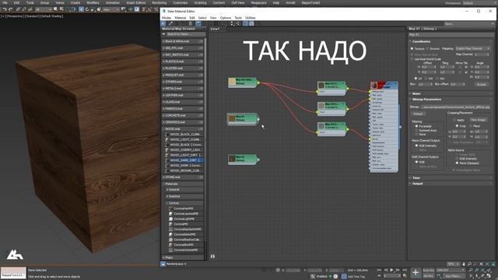Click the Pick Material from Object eyedropper
The width and height of the screenshot is (498, 280).
[170, 23]
